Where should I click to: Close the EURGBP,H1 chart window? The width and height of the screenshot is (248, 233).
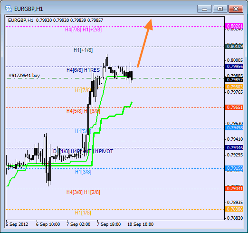tap(236, 9)
